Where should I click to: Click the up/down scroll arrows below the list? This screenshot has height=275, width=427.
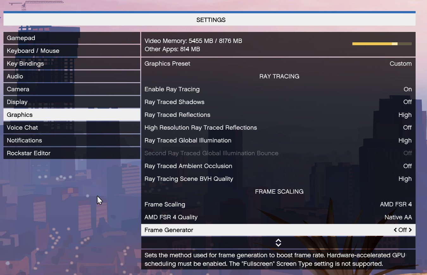point(278,243)
